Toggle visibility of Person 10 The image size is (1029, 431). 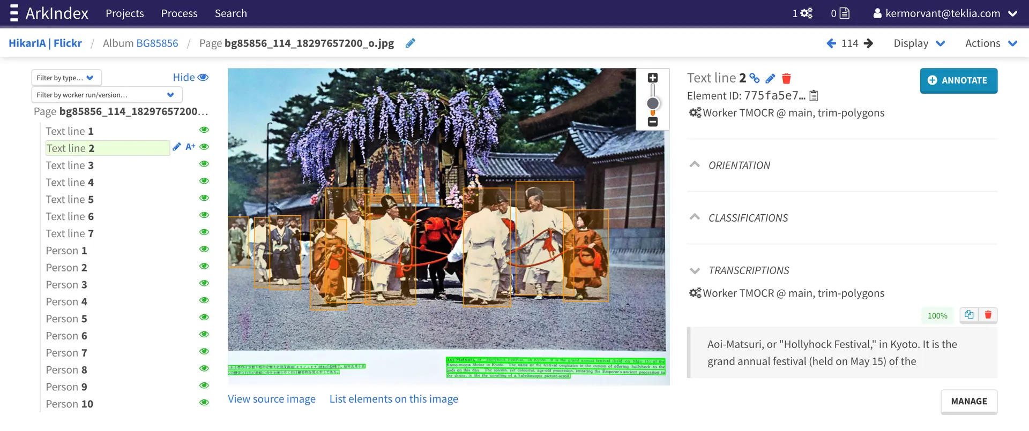pos(204,403)
